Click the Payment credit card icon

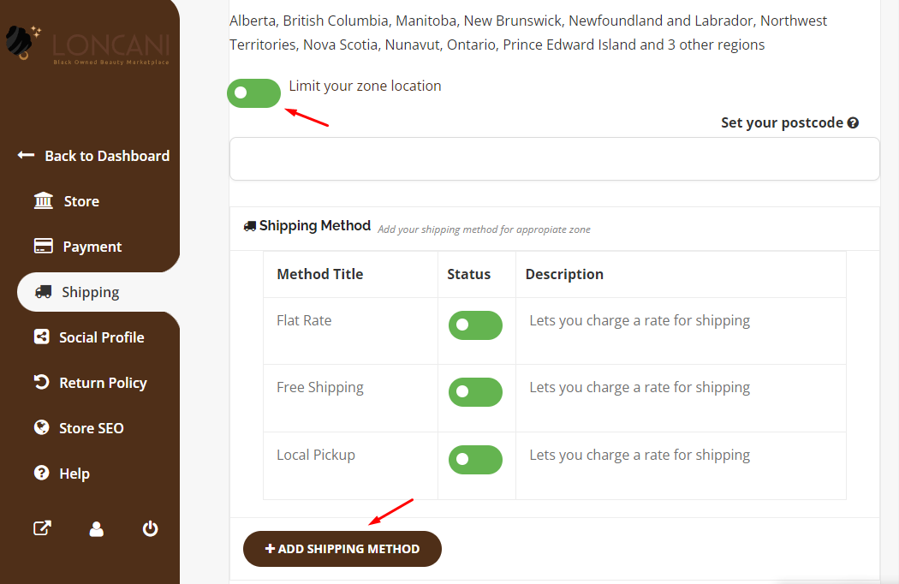click(44, 246)
